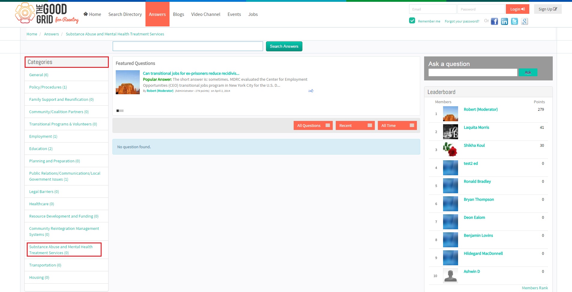
Task: Sign in with the Google icon
Action: [525, 21]
